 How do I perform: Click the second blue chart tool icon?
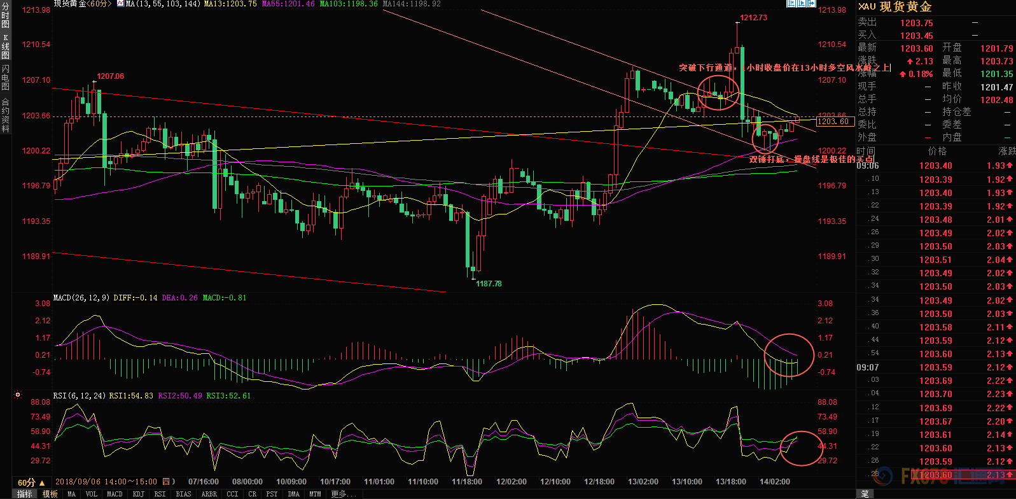(x=802, y=3)
